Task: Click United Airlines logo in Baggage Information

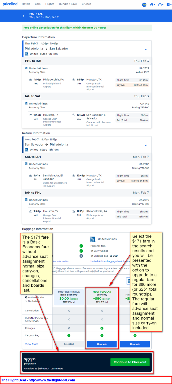Action: click(x=92, y=239)
